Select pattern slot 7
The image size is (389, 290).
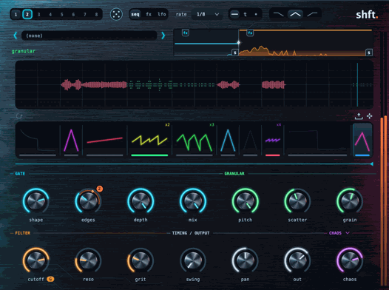pos(85,14)
